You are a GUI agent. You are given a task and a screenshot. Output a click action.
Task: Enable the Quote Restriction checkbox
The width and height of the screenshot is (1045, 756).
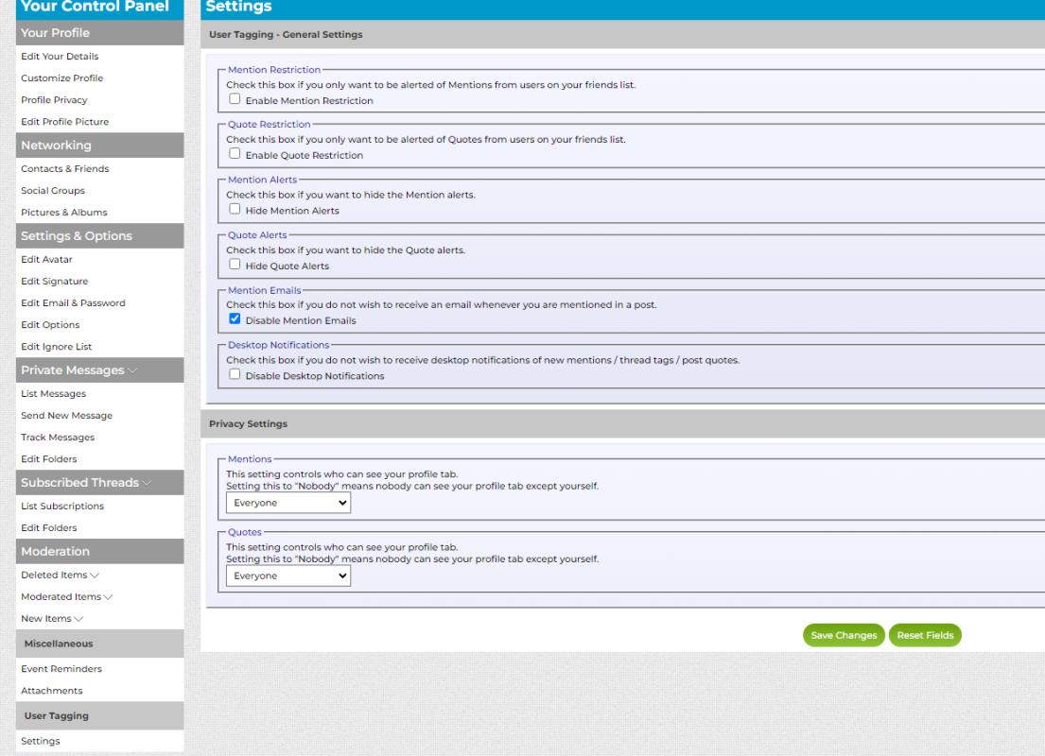(x=233, y=155)
